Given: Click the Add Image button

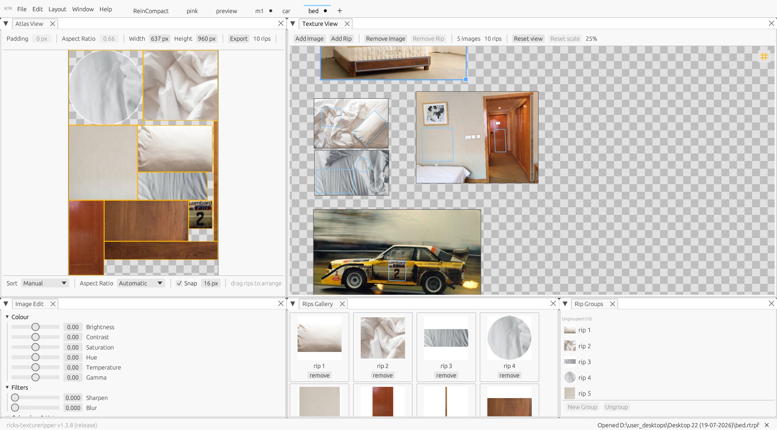Looking at the screenshot, I should tap(309, 39).
